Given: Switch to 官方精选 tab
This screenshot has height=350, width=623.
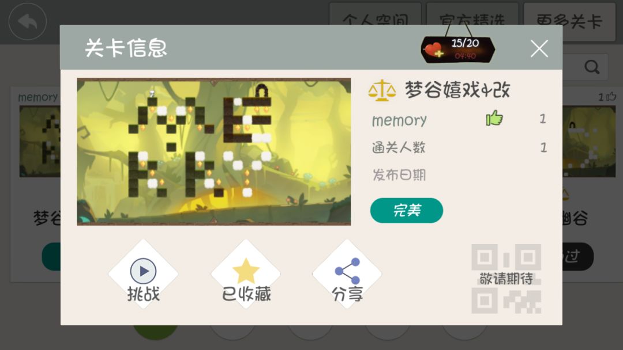Looking at the screenshot, I should pos(472,14).
